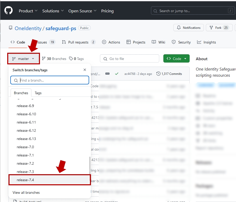
Task: Click the Issues count badge 19
Action: click(52, 42)
